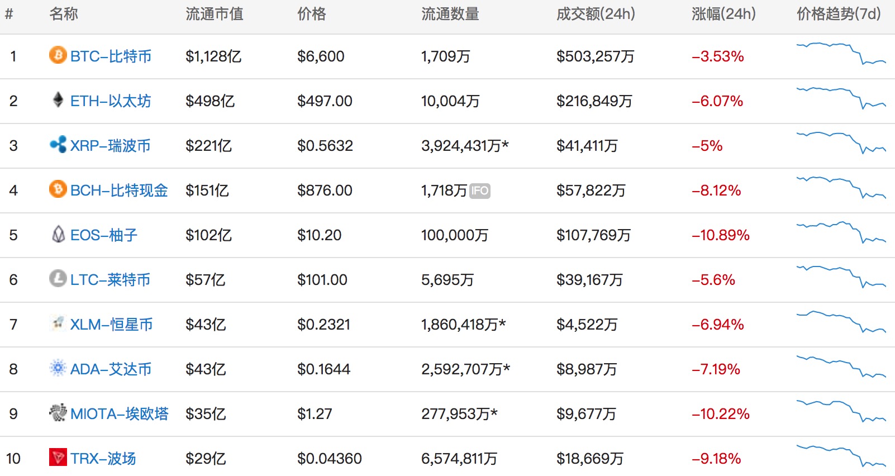Click ETH price $497.00
This screenshot has height=476, width=895.
pyautogui.click(x=325, y=101)
